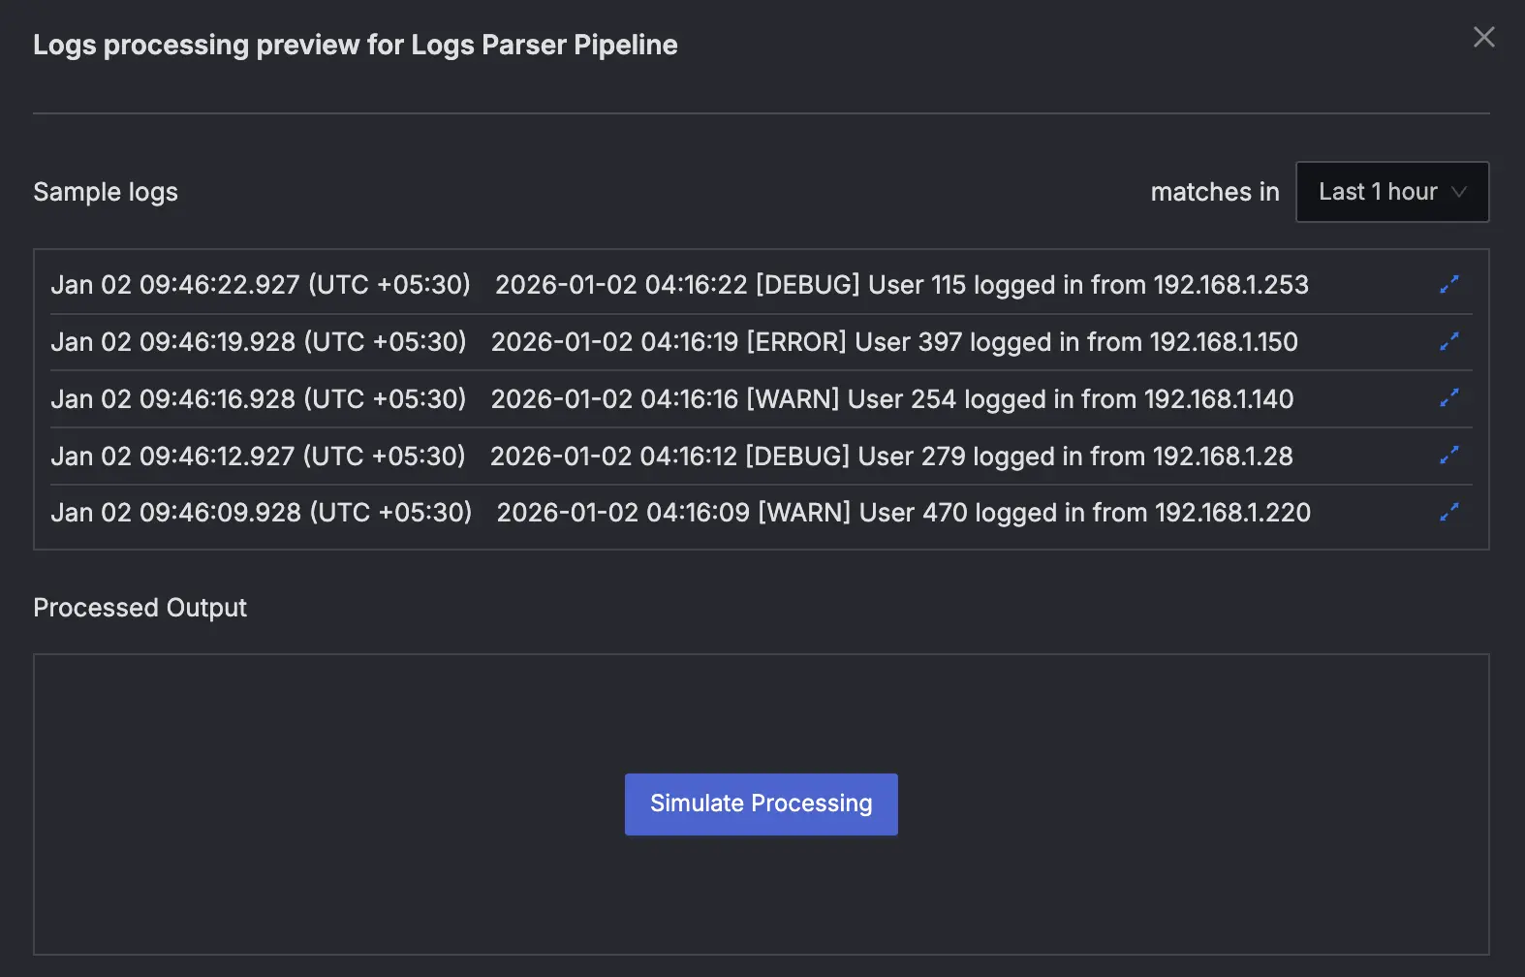Close the logs processing preview dialog

pyautogui.click(x=1483, y=38)
